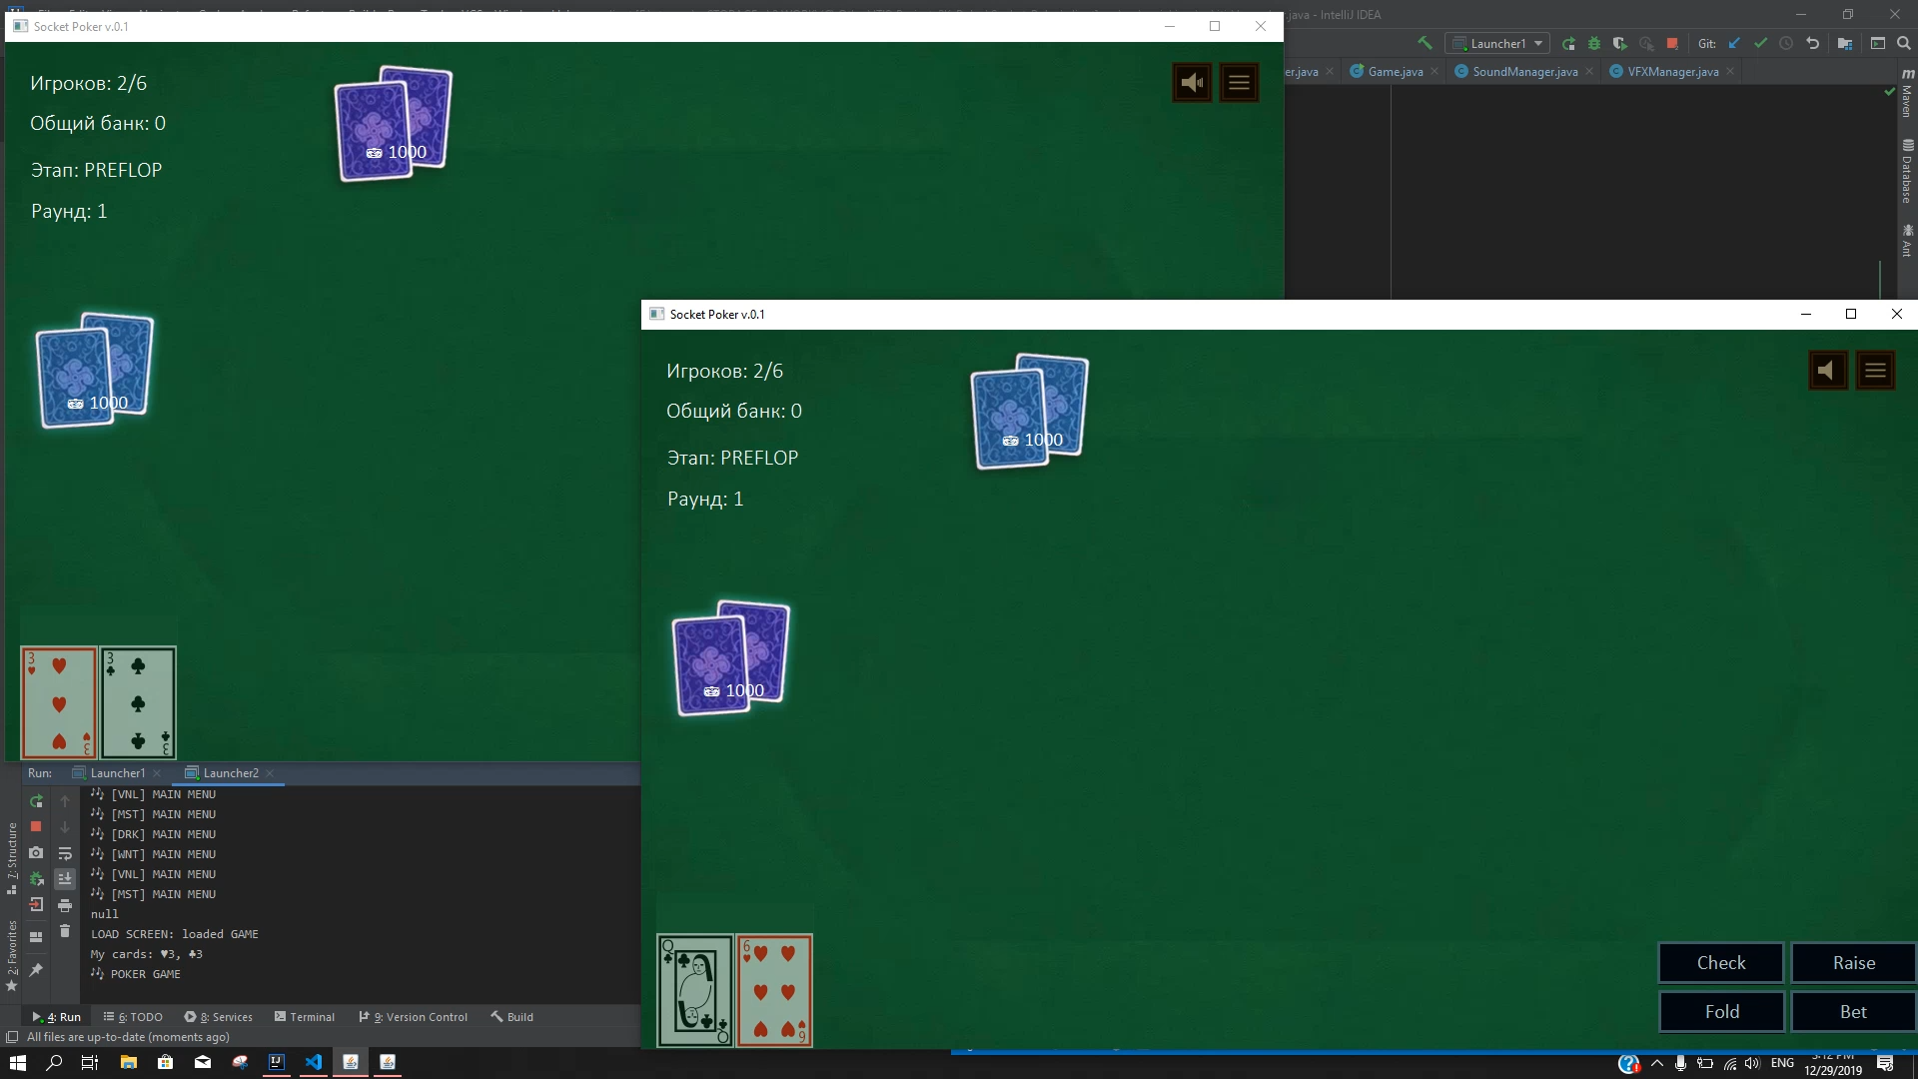Image resolution: width=1918 pixels, height=1079 pixels.
Task: Mute sound in the front poker window
Action: click(1827, 371)
